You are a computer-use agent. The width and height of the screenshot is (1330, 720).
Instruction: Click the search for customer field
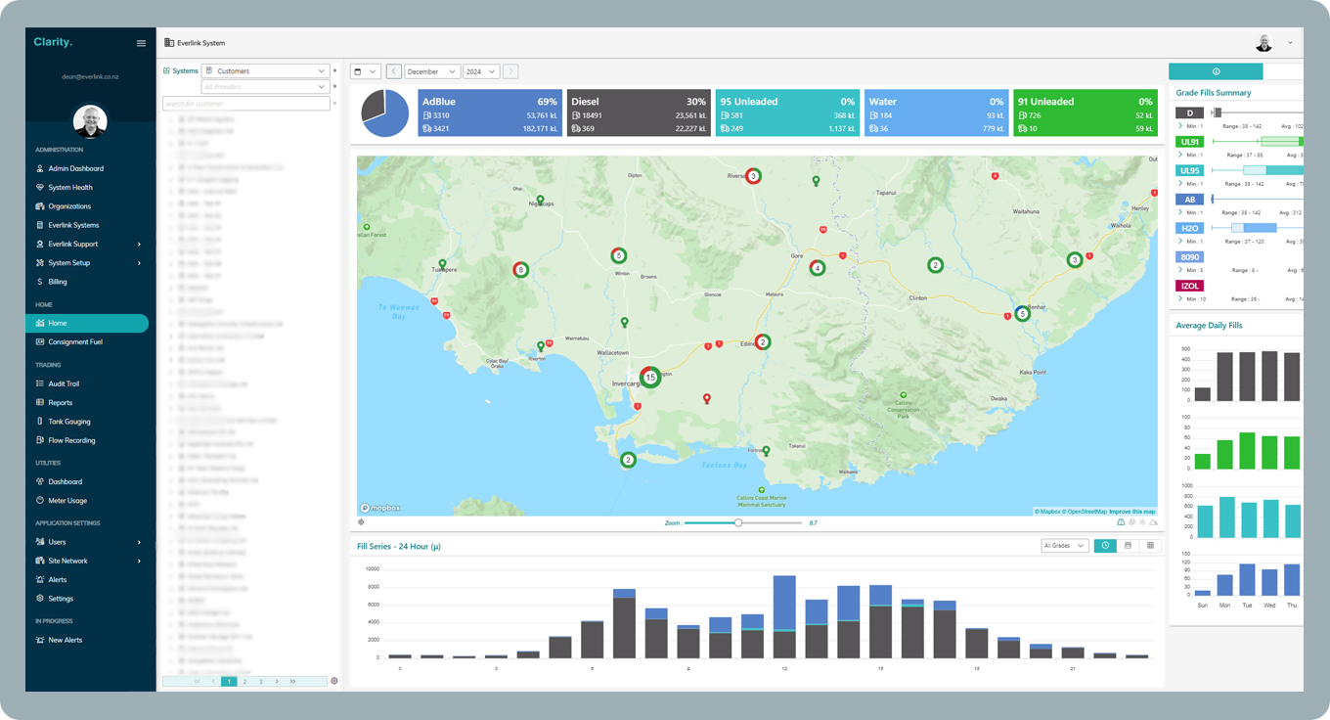click(245, 104)
